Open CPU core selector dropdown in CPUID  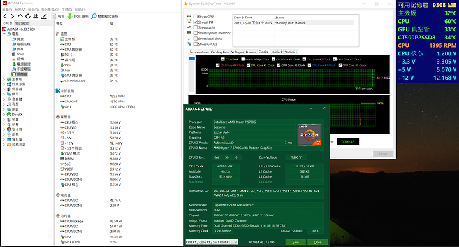[x=212, y=242]
